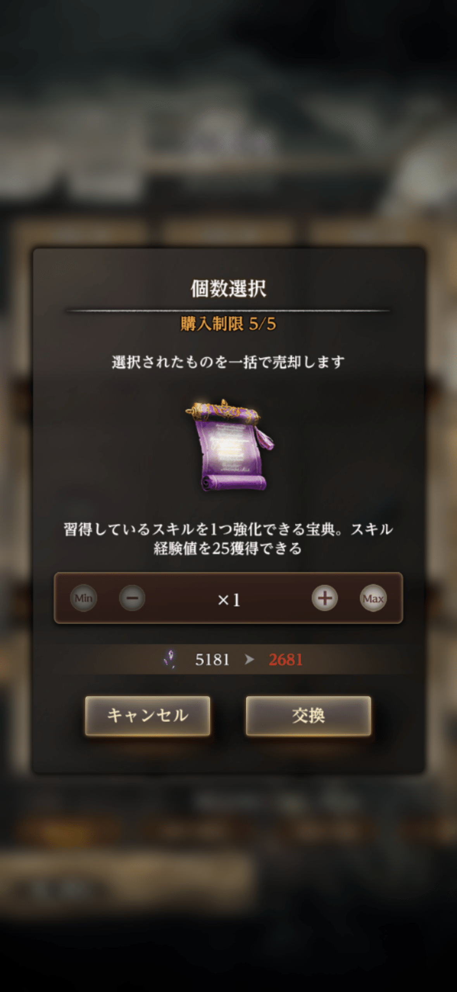Tap the current balance 5181
The image size is (457, 992).
click(x=212, y=660)
